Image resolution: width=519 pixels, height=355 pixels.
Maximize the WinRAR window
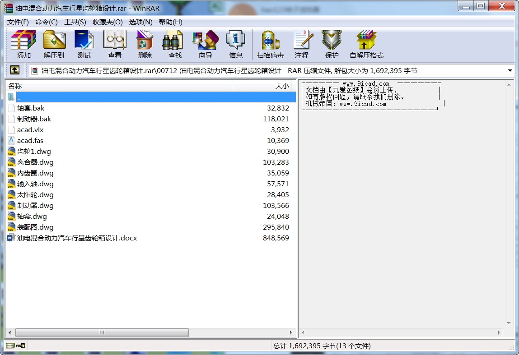(x=481, y=6)
